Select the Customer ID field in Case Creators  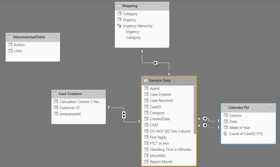coord(69,108)
